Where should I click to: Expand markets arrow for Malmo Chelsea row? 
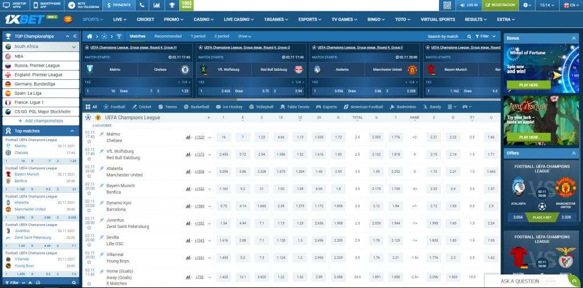(210, 137)
